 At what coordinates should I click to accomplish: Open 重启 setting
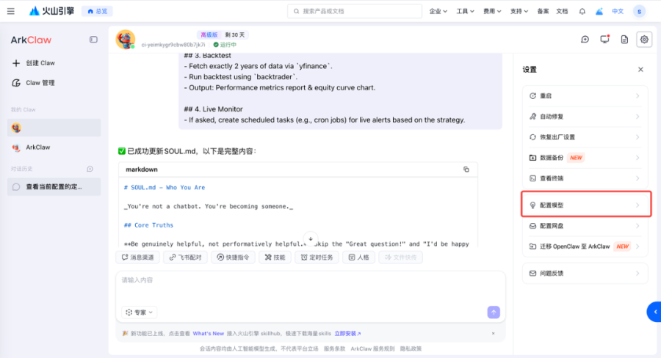585,96
